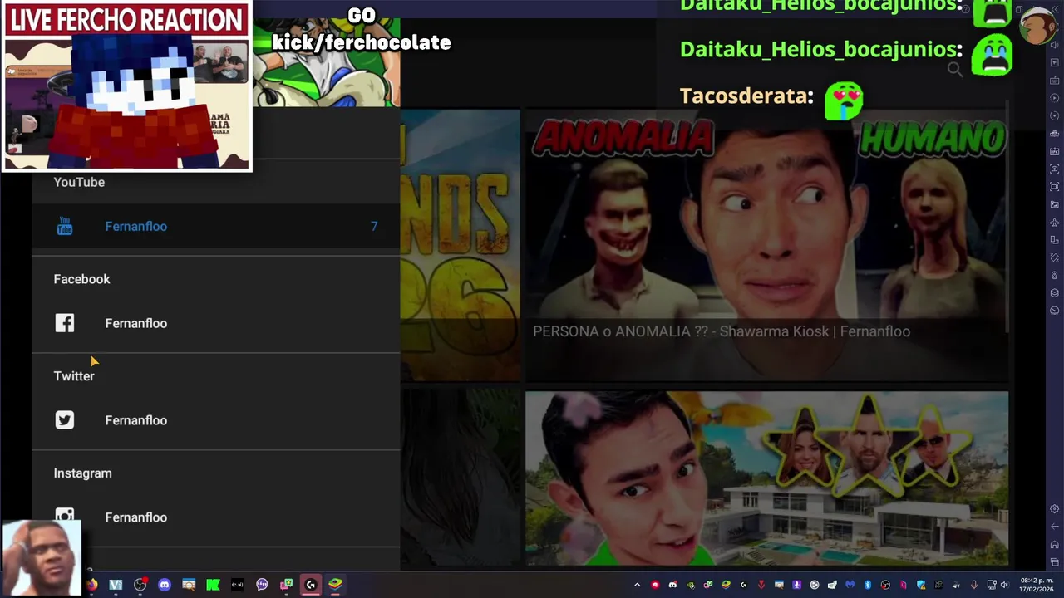Click the Facebook logo icon
1064x598 pixels.
pyautogui.click(x=65, y=323)
